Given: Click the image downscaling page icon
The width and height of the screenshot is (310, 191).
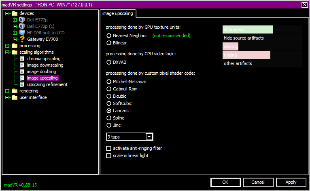Looking at the screenshot, I should pos(22,65).
